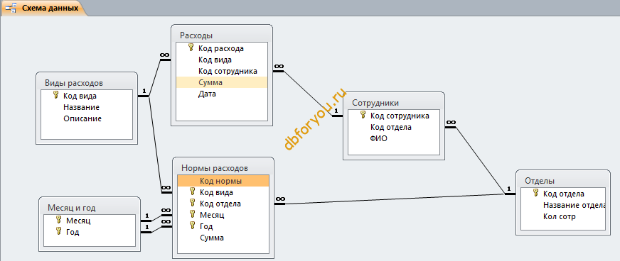Select Код отдела field in Сотрудники
Viewport: 620px width, 261px height.
point(394,128)
